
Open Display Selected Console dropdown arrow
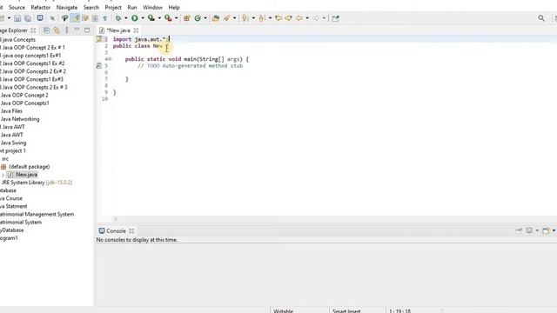coord(537,230)
